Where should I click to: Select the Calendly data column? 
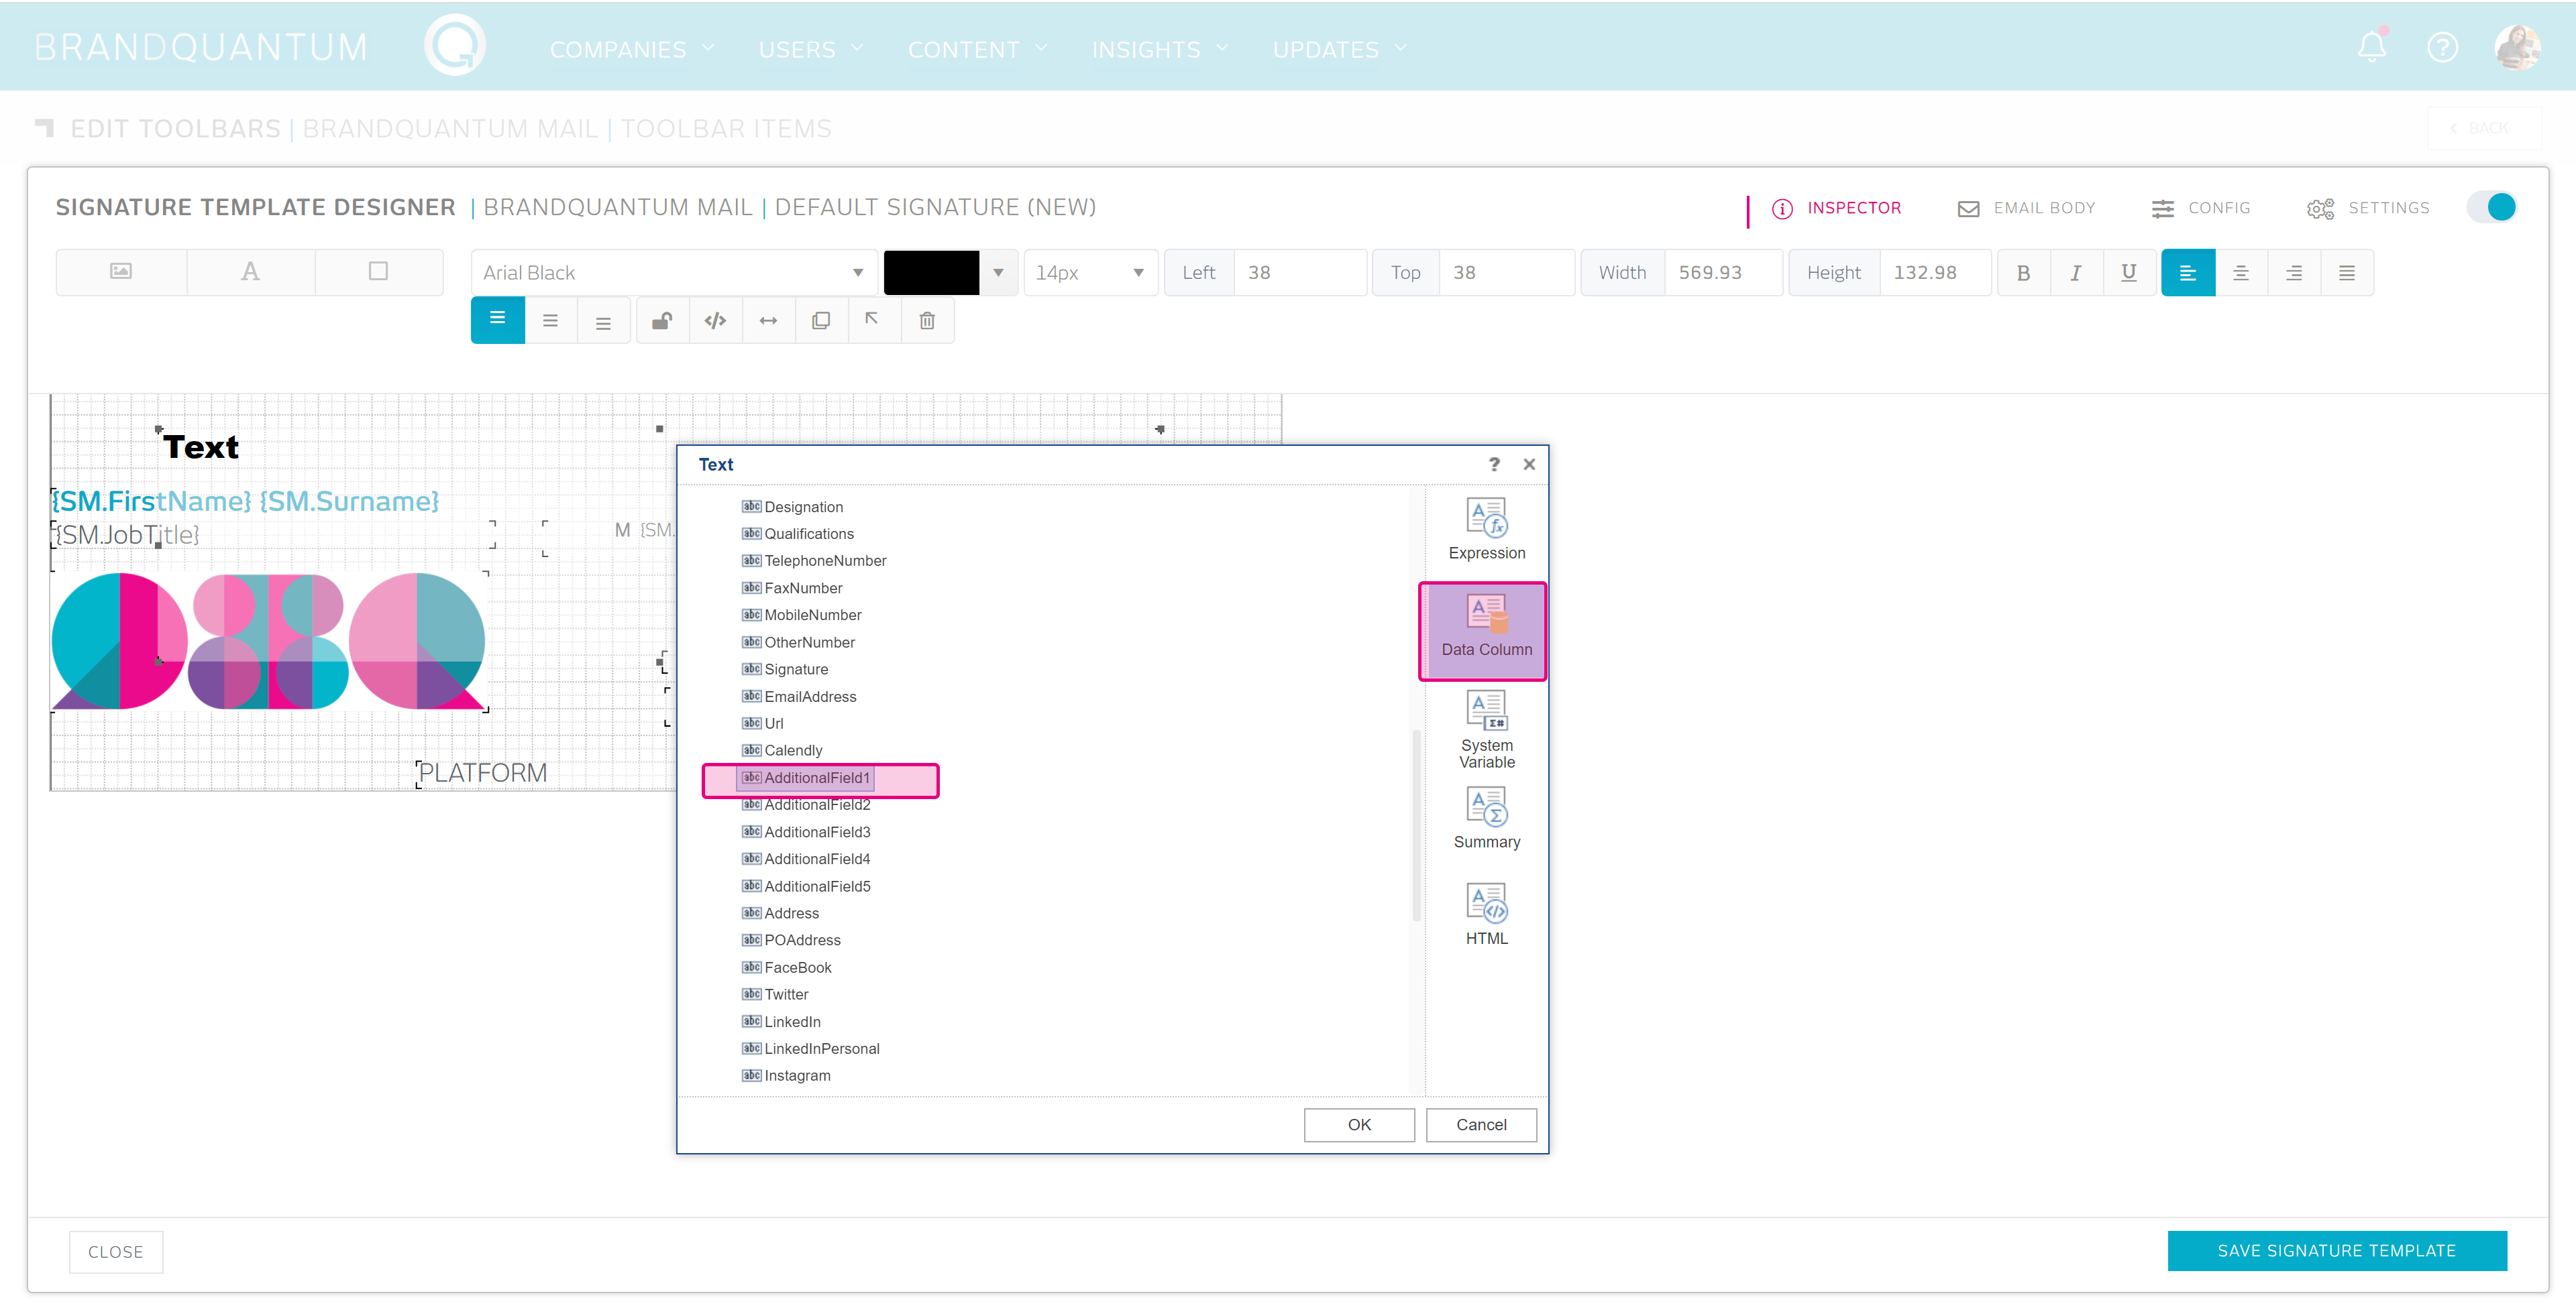coord(782,750)
